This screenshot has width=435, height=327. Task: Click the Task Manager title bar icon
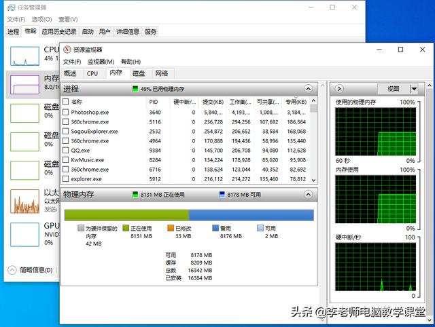click(x=11, y=7)
